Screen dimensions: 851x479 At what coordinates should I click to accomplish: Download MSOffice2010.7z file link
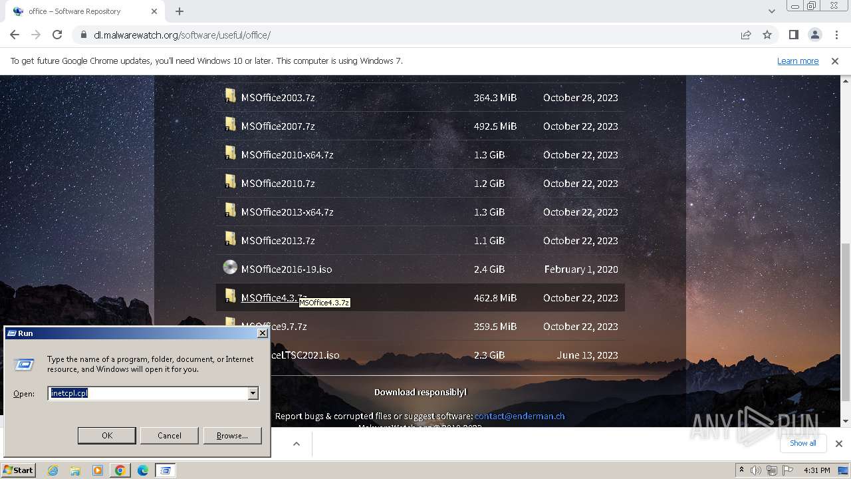tap(278, 183)
